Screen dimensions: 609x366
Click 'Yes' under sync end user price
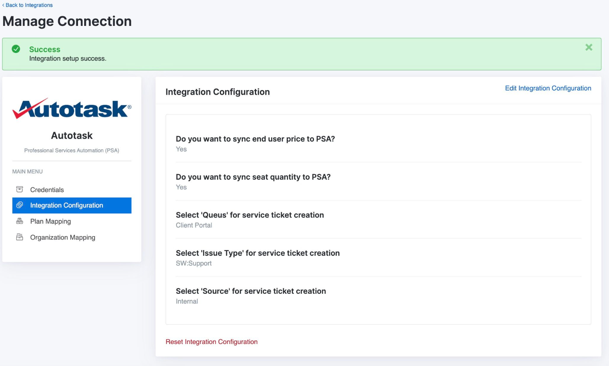tap(181, 149)
